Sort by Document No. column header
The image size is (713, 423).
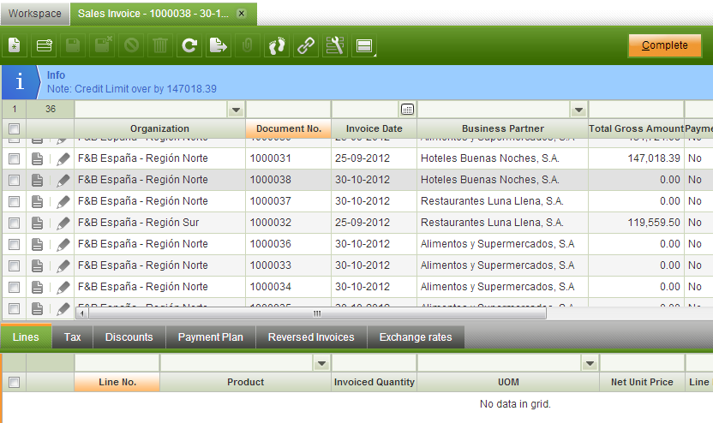click(x=288, y=128)
